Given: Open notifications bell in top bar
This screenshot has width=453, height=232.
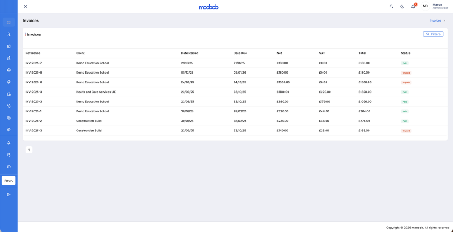Looking at the screenshot, I should coord(413,7).
